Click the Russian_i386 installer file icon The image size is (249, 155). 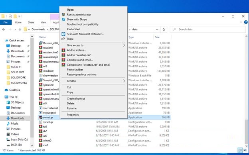tap(40, 43)
